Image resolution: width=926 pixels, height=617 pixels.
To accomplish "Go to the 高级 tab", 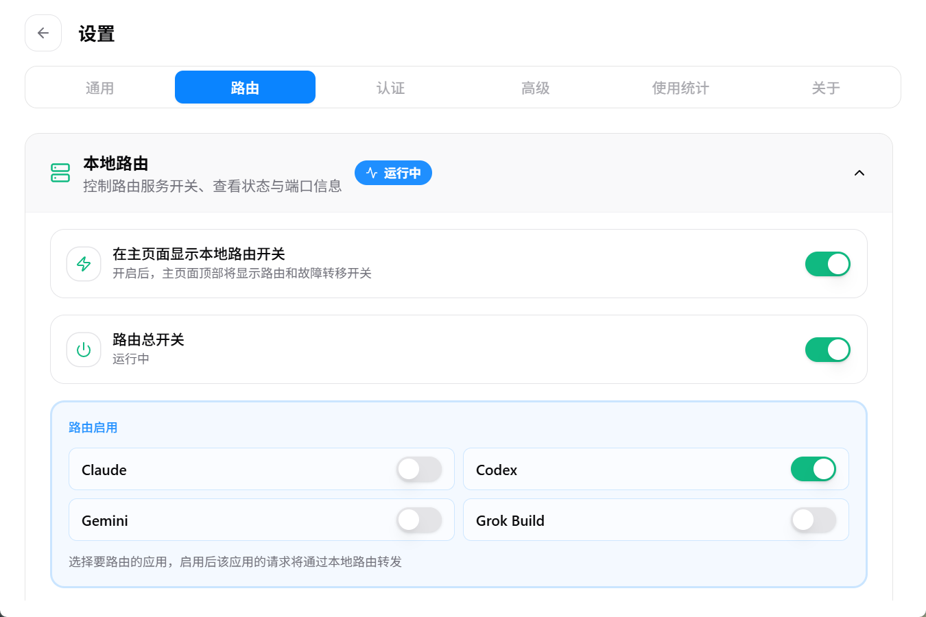I will [x=536, y=88].
